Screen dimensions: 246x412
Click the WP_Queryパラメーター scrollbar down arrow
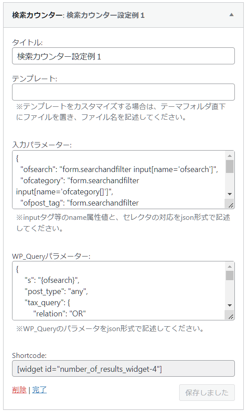[230, 305]
